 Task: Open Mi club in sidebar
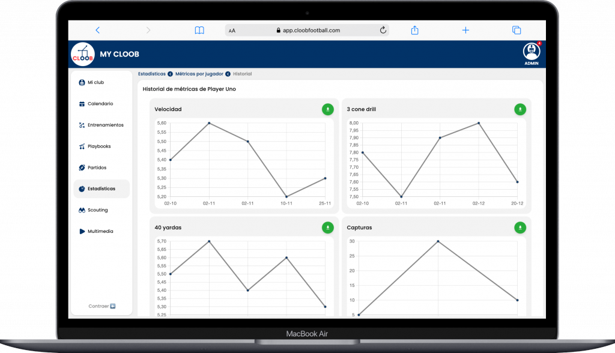(95, 82)
